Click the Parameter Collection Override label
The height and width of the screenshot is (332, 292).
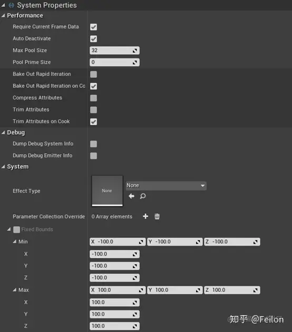49,217
